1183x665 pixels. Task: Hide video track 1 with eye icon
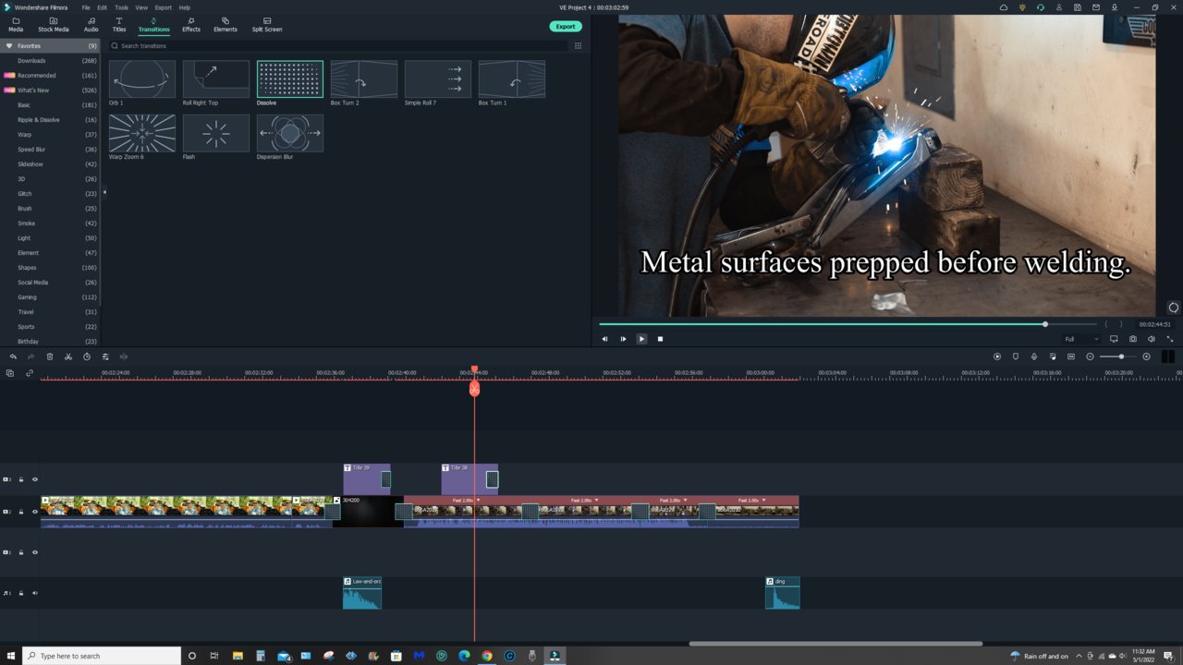tap(35, 552)
